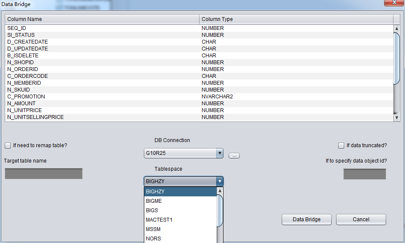Click tablespace list scroll up arrow
Screen dimensions: 405x243
220,191
